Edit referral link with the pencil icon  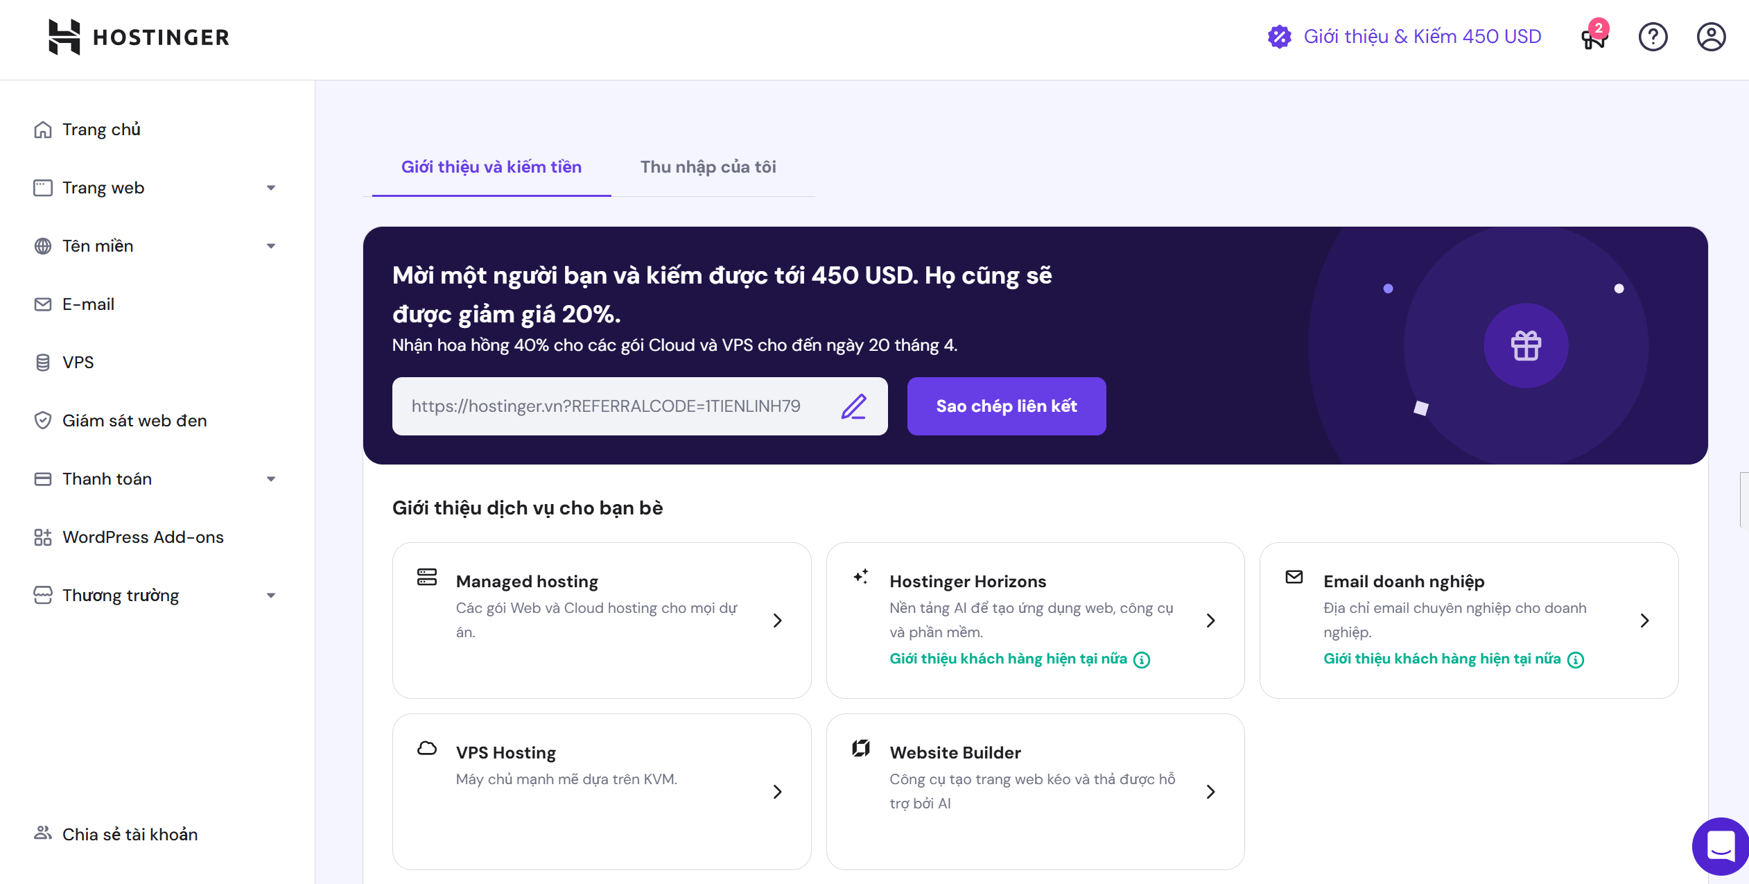[854, 406]
